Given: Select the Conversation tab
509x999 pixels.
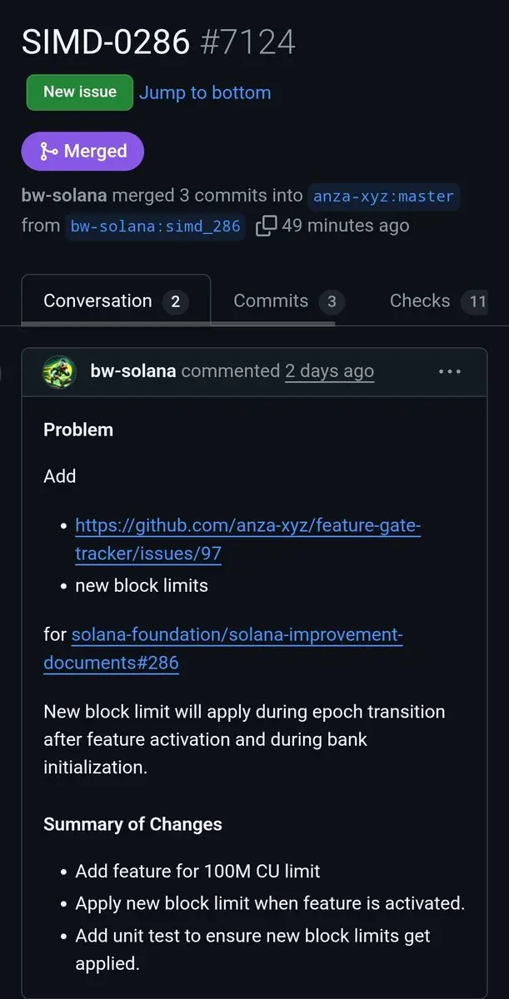Looking at the screenshot, I should click(x=116, y=301).
